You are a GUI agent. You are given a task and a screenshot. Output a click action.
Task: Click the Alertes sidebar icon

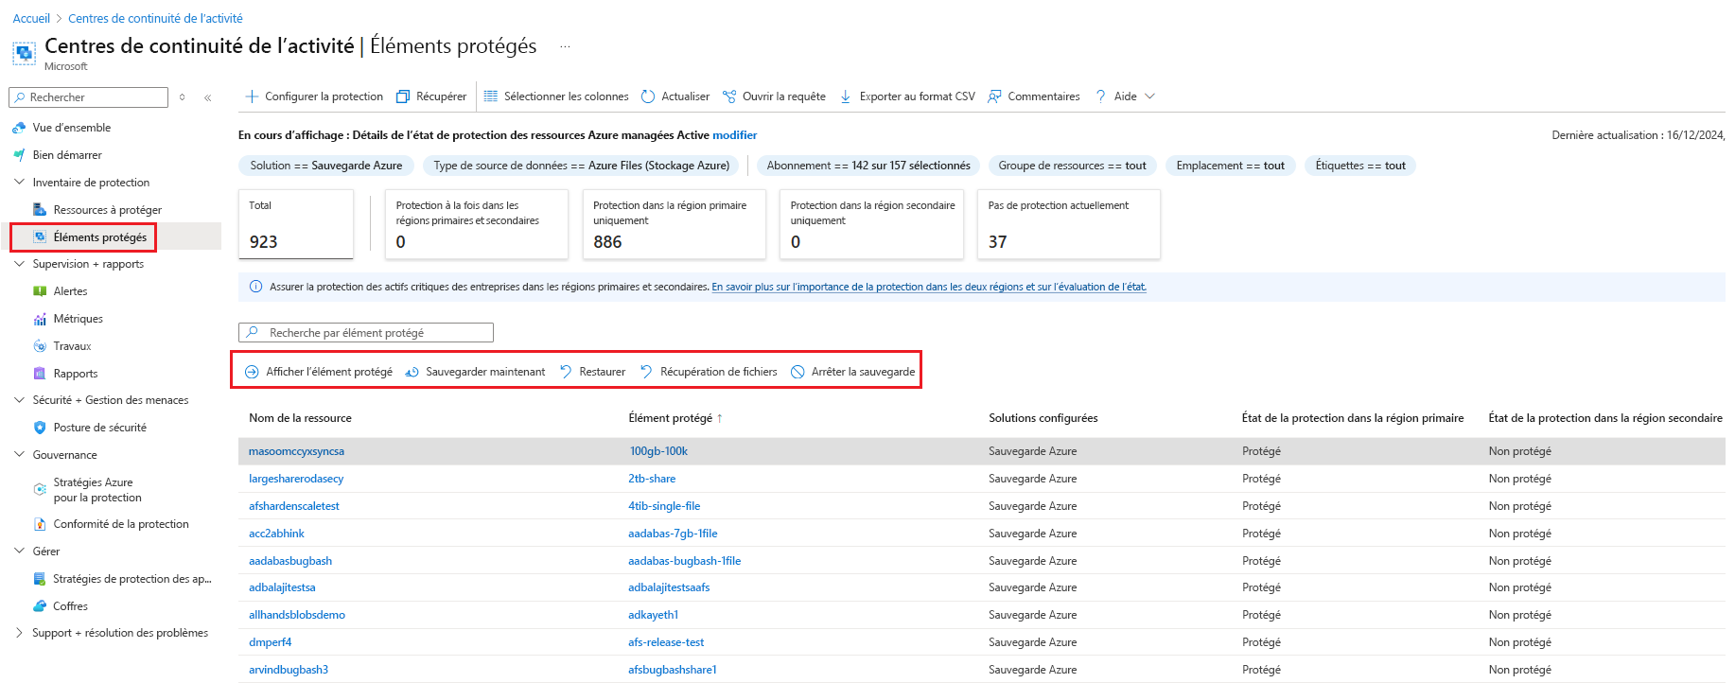[x=40, y=291]
